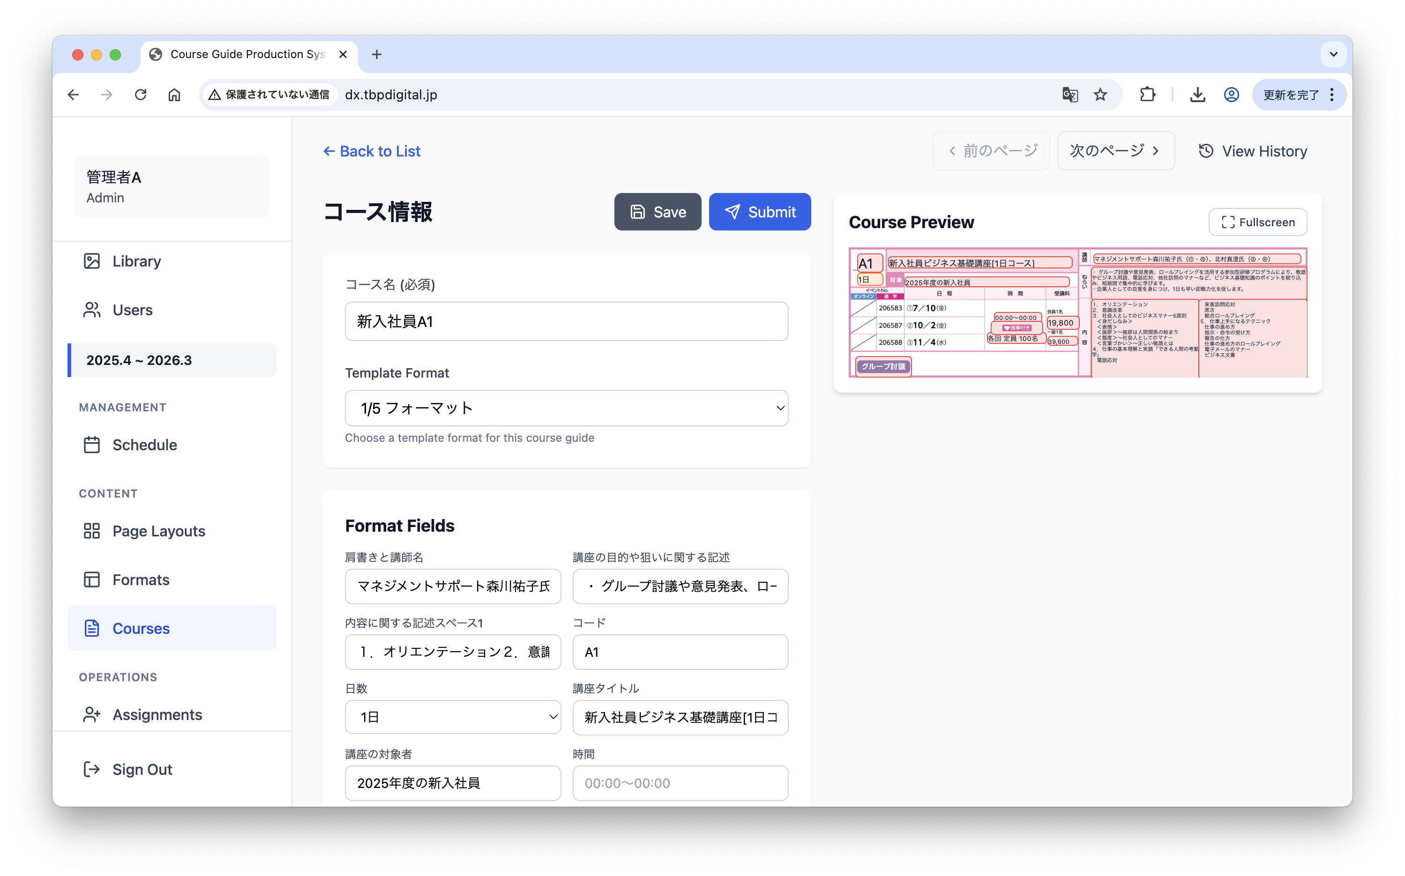This screenshot has width=1405, height=876.
Task: Open the Library panel
Action: click(136, 261)
